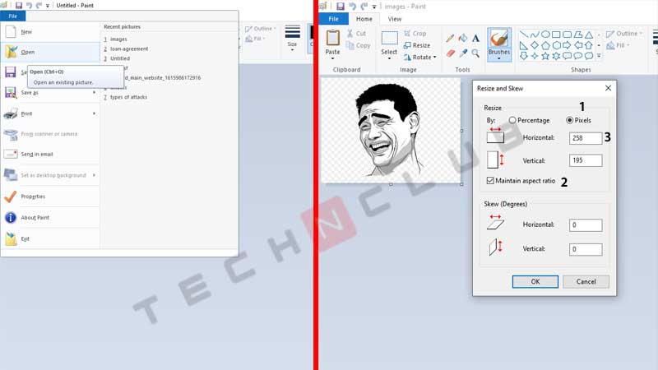Open recent picture 'loan-agreement'
Image resolution: width=658 pixels, height=370 pixels.
129,49
